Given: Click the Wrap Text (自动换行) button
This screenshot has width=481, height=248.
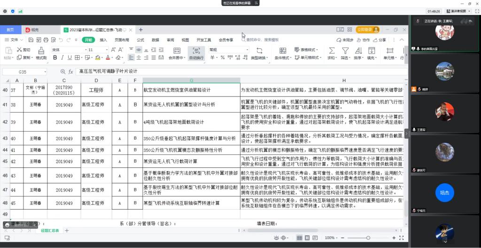Looking at the screenshot, I should click(196, 51).
